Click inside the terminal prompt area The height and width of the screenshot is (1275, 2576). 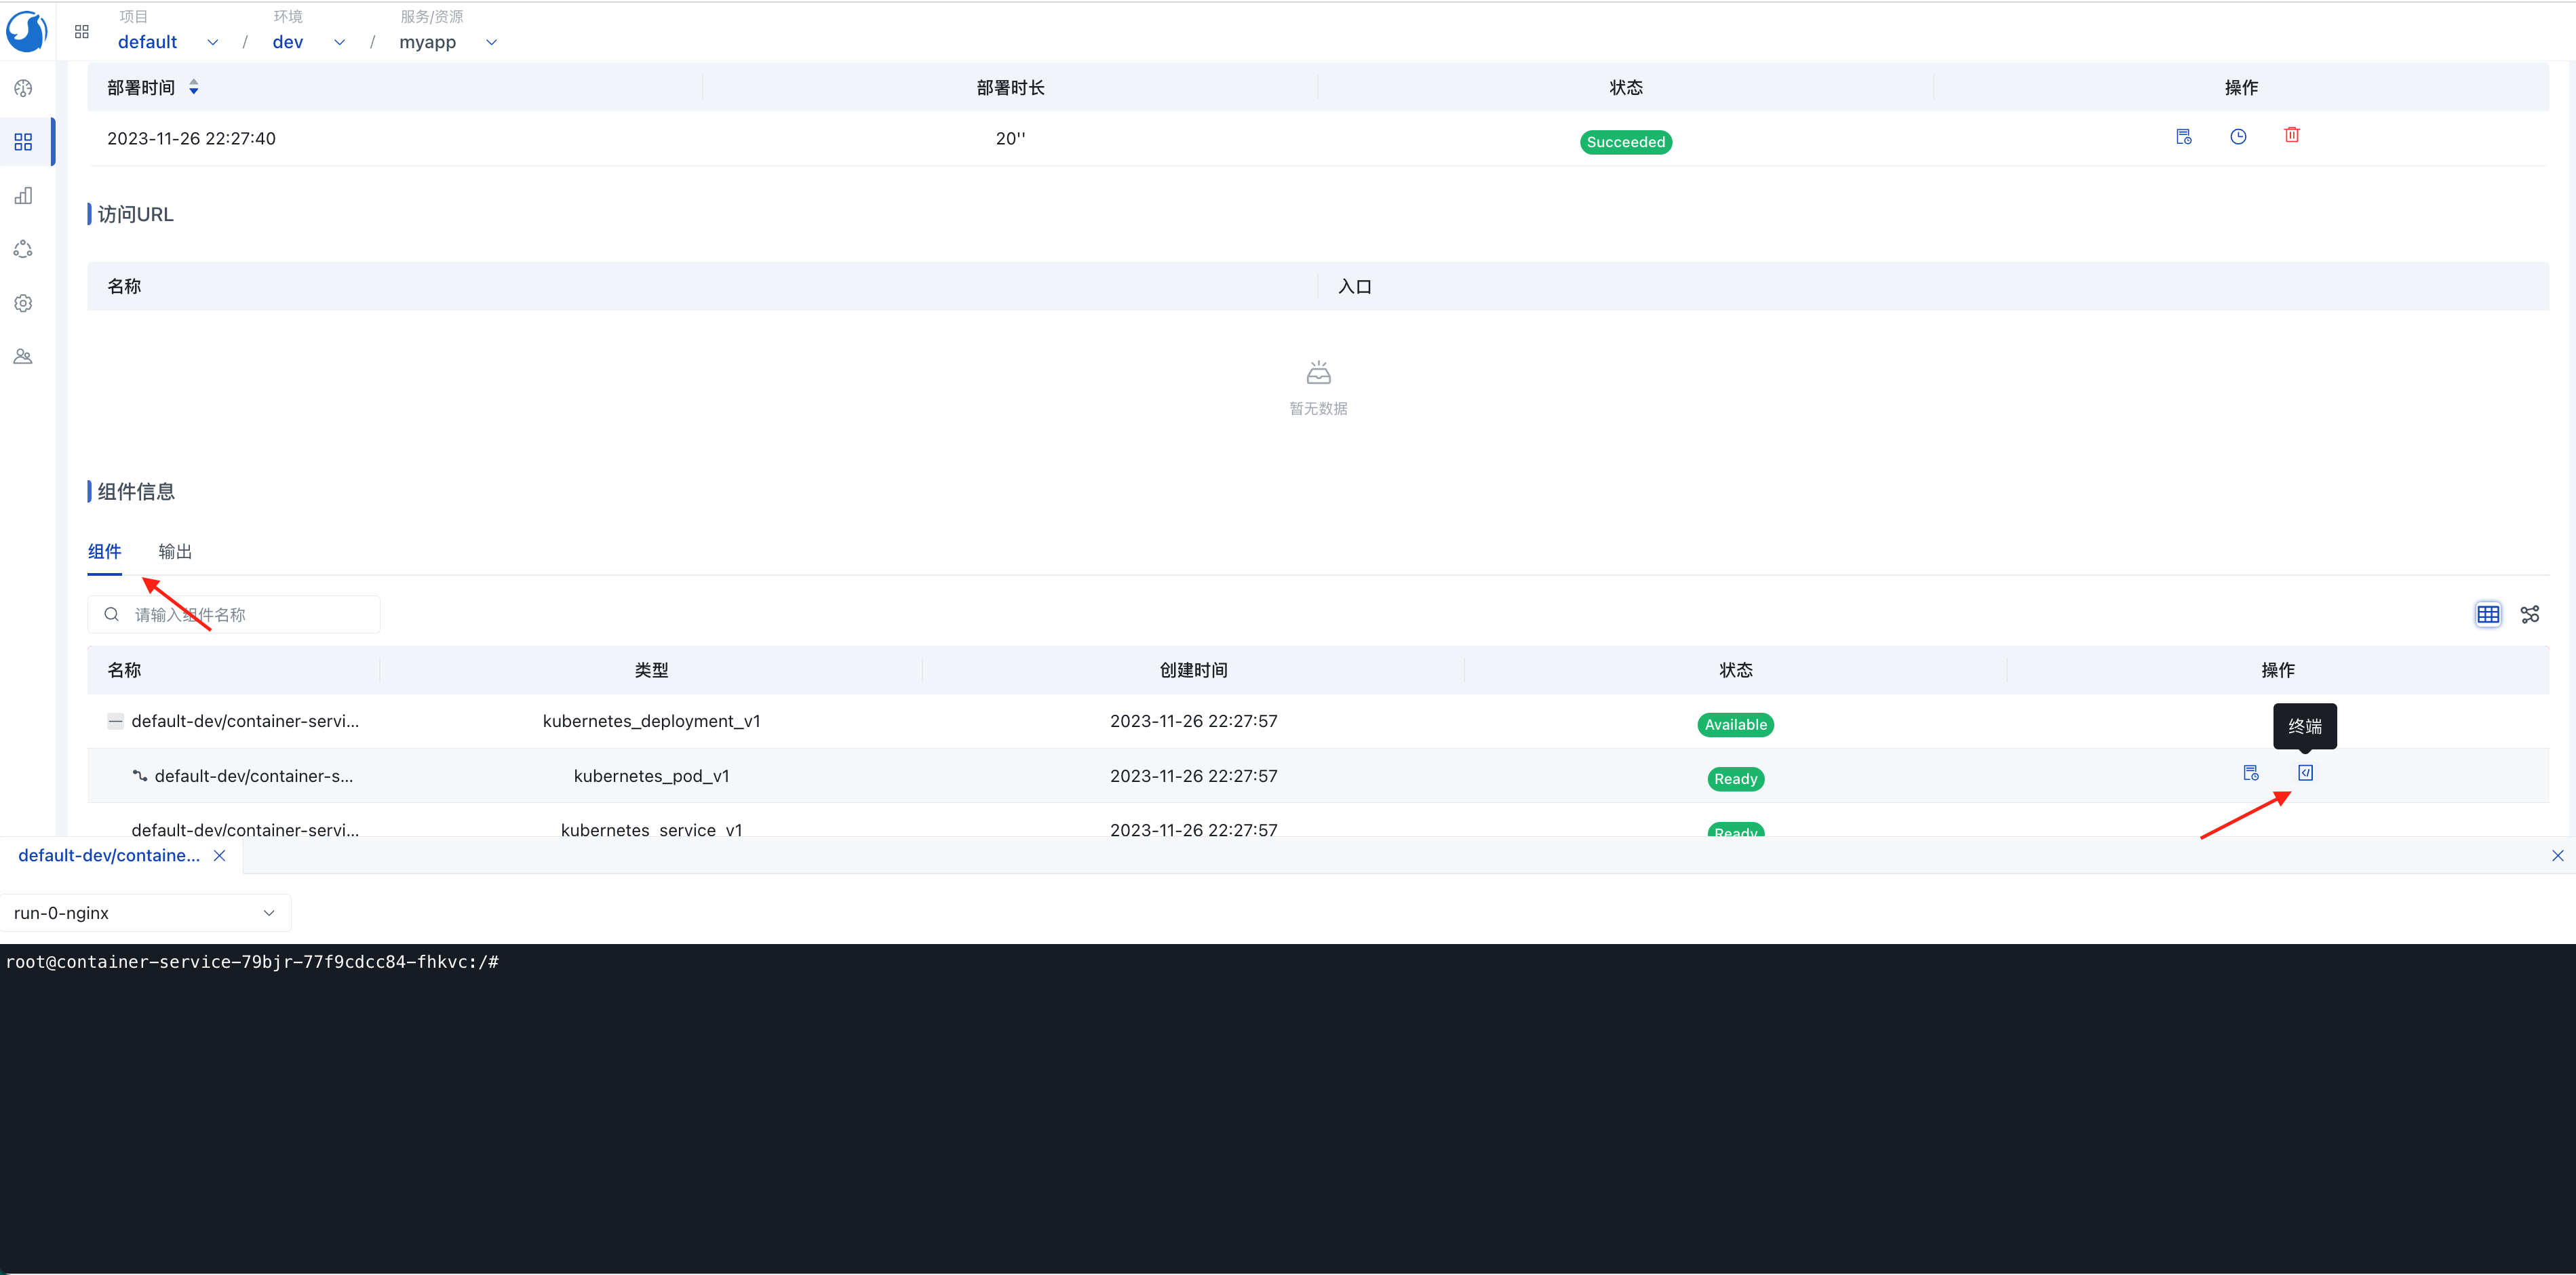coord(1288,1108)
